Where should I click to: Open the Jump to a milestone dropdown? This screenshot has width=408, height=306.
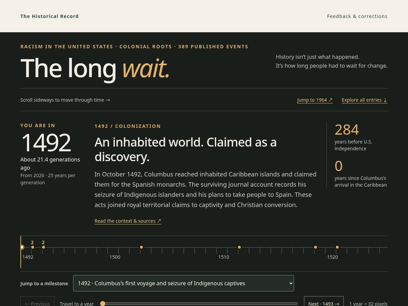(184, 283)
